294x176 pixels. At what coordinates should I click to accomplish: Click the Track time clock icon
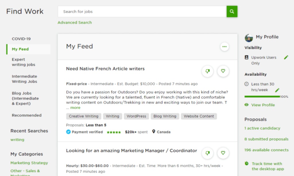tap(247, 163)
